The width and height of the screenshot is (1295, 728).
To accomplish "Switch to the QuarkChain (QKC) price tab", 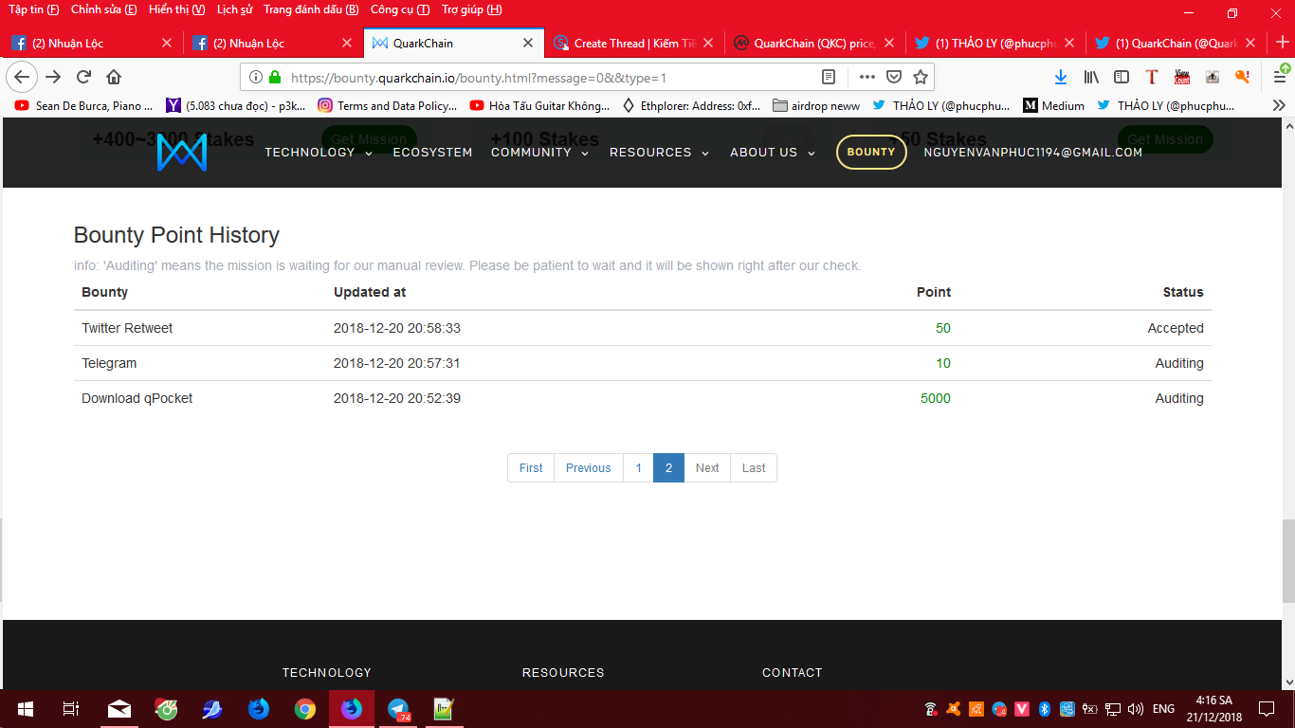I will tap(814, 43).
